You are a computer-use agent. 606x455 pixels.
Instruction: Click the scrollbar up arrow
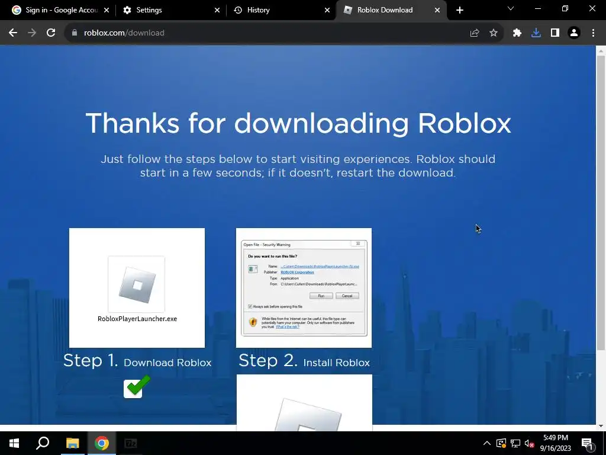601,50
